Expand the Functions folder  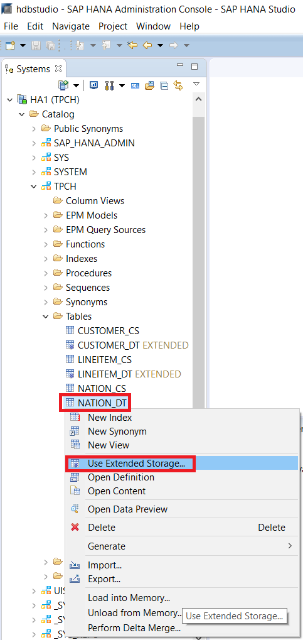tap(46, 244)
